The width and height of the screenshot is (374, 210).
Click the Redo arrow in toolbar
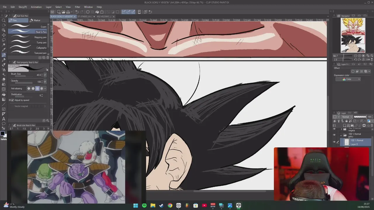pos(82,12)
